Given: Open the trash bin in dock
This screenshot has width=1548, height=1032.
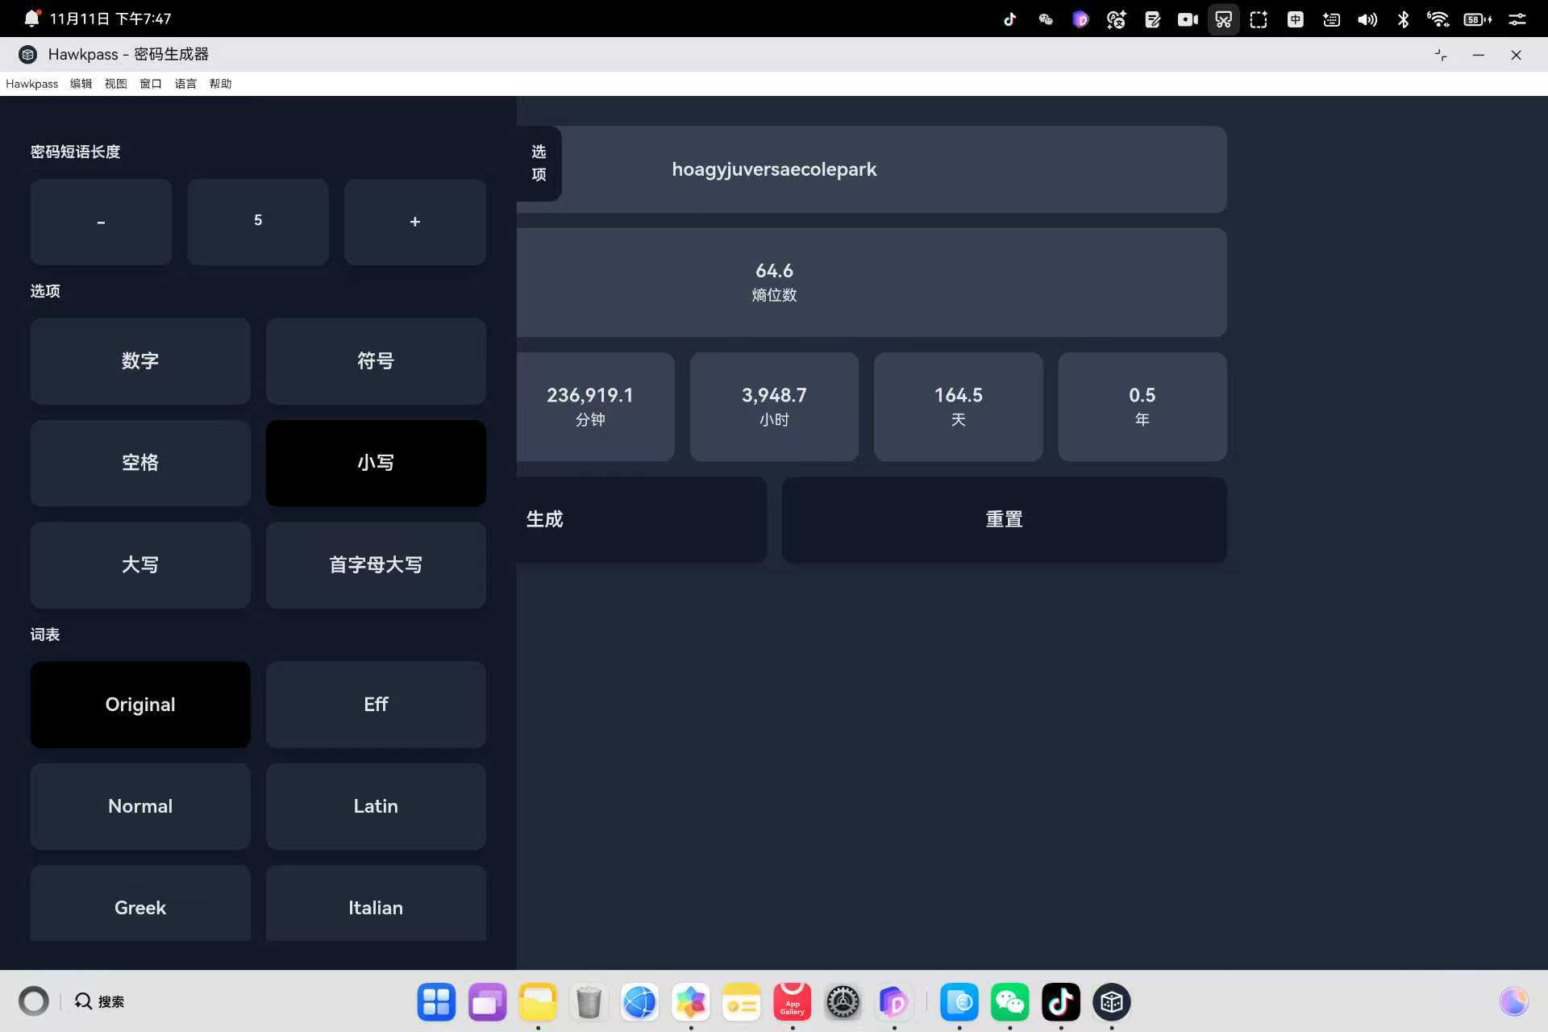Looking at the screenshot, I should (589, 1002).
